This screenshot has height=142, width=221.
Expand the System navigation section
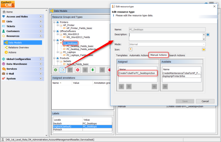(x=41, y=78)
